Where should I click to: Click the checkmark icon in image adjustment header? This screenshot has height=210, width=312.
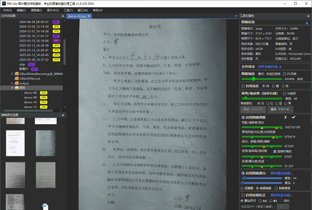[293, 117]
